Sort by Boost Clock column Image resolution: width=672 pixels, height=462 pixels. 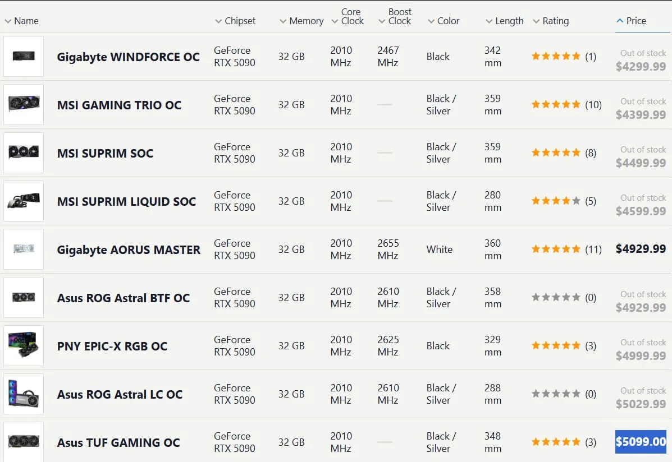click(395, 17)
